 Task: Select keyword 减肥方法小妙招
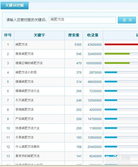26,72
